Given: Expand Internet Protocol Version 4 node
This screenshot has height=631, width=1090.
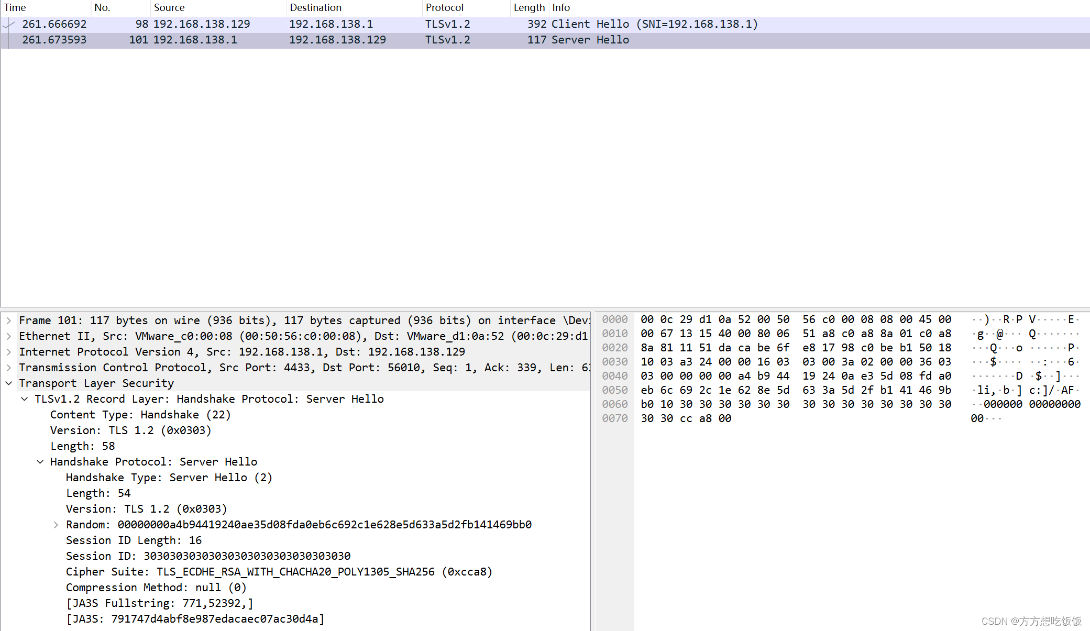Looking at the screenshot, I should 8,352.
